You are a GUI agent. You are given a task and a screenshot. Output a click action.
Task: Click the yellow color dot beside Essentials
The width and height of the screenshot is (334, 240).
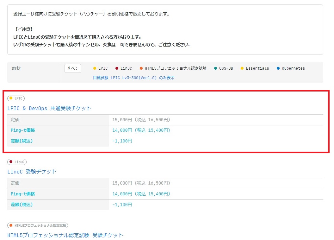[x=242, y=68]
